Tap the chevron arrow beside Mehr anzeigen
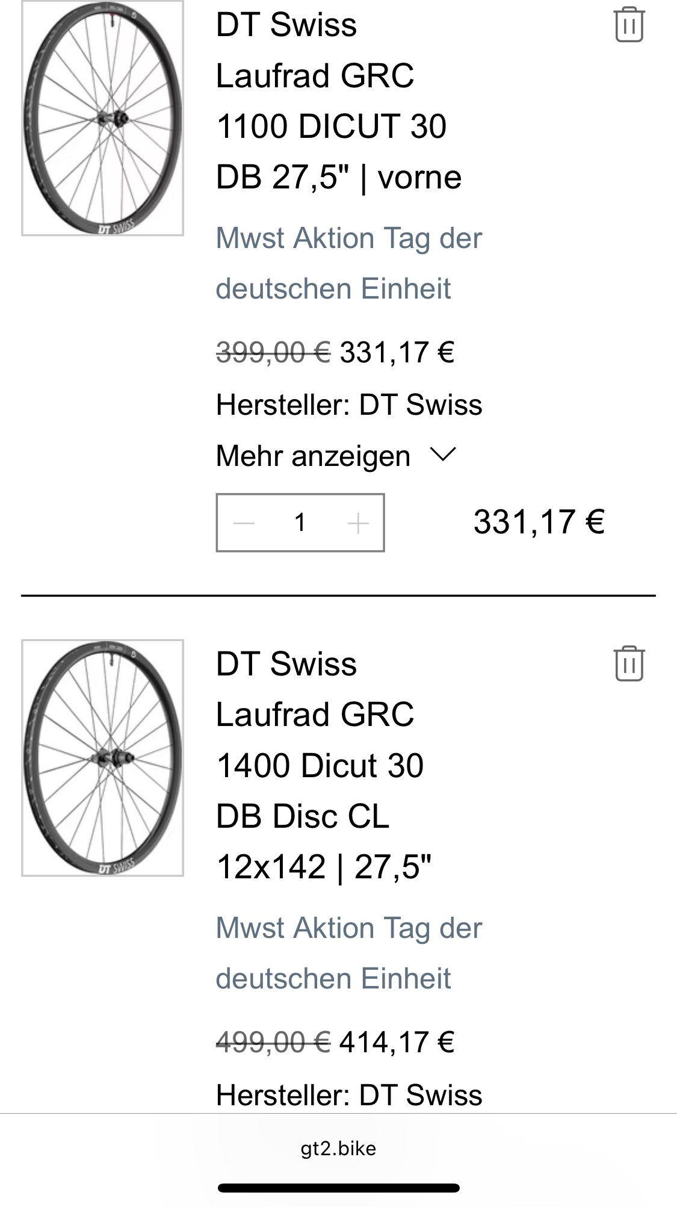The width and height of the screenshot is (677, 1207). pyautogui.click(x=444, y=455)
